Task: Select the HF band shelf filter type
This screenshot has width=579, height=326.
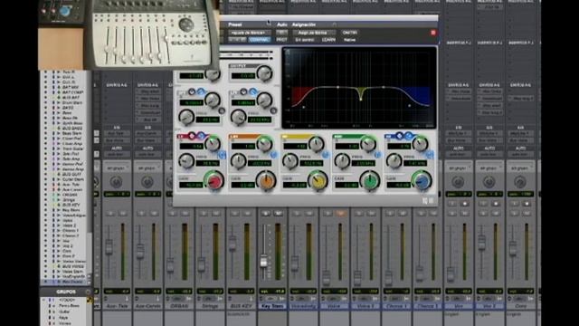Action: tap(409, 136)
